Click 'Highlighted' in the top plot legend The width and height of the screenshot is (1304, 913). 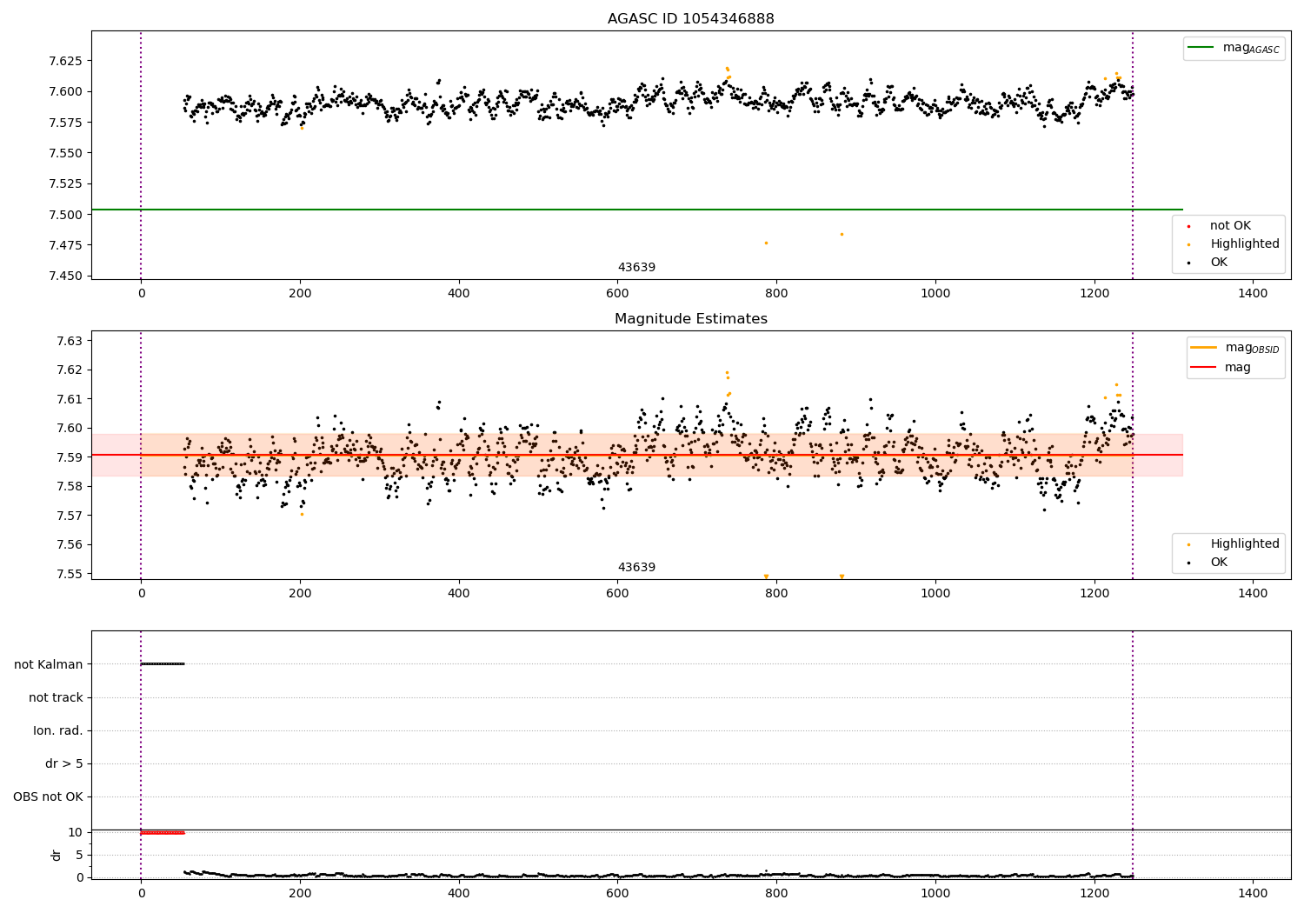pos(1245,244)
